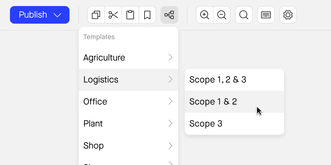Image resolution: width=331 pixels, height=165 pixels.
Task: Click the zoom out magnifier icon
Action: pos(222,15)
